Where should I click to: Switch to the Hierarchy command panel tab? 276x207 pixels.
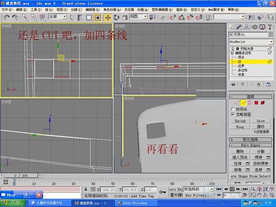[247, 27]
